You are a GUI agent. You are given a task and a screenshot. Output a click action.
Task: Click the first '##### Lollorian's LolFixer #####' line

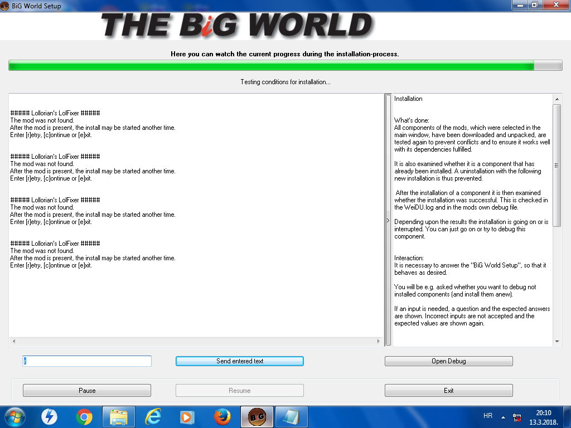tap(55, 113)
